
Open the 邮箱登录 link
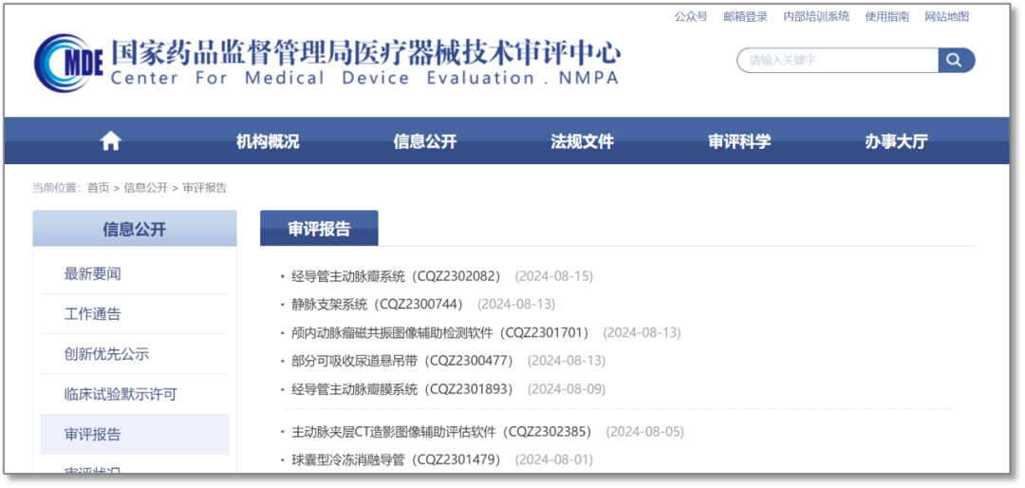[745, 16]
